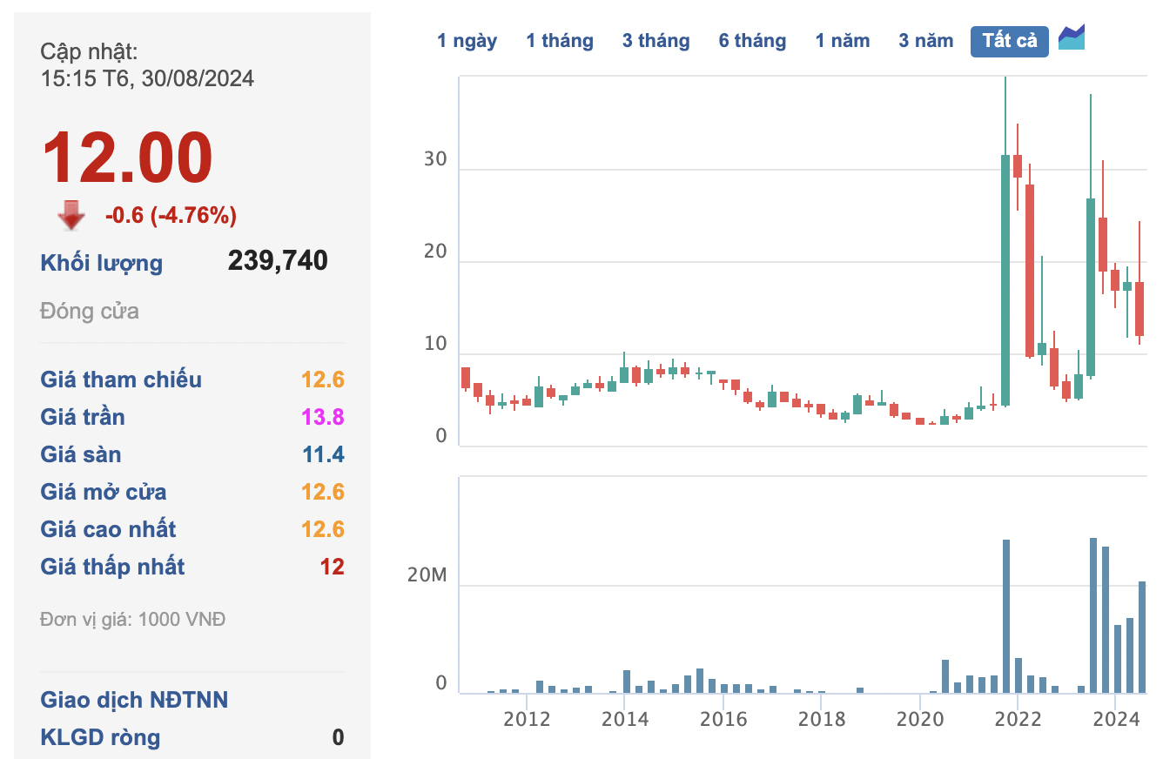Click the 'Giá sàn' value 11.4
1163x759 pixels.
[324, 454]
